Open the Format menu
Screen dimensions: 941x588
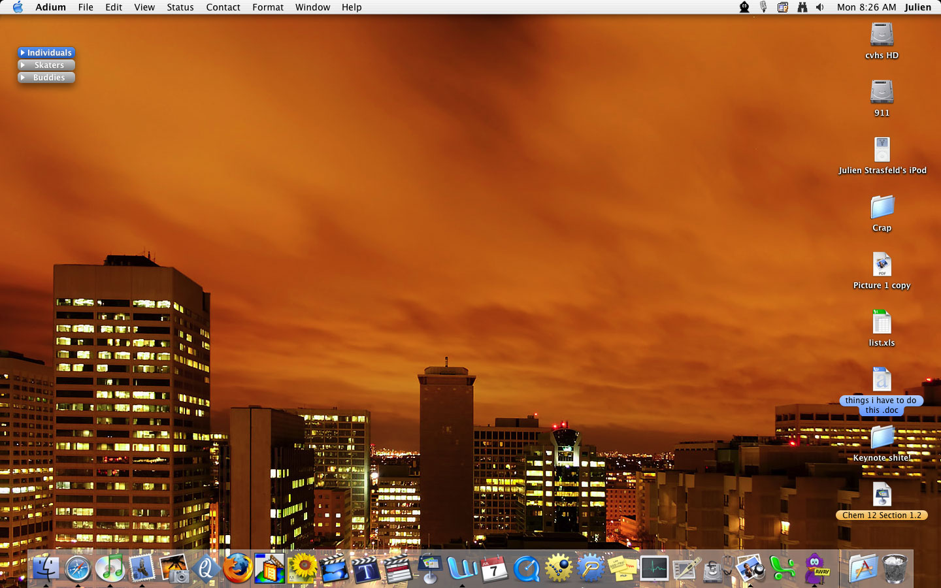(268, 7)
